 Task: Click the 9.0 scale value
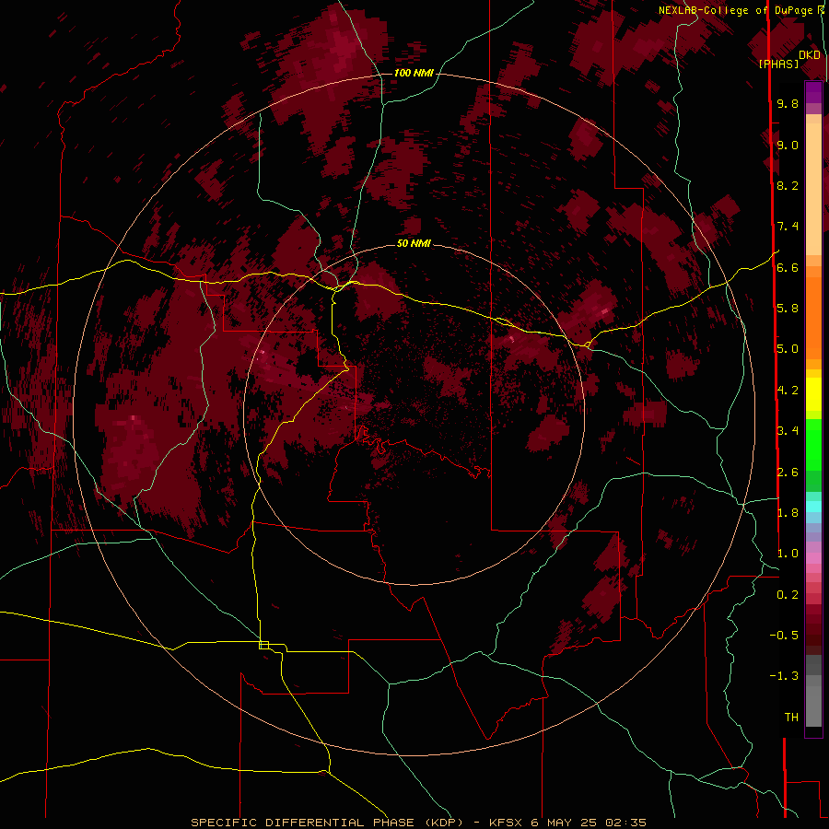pos(788,145)
